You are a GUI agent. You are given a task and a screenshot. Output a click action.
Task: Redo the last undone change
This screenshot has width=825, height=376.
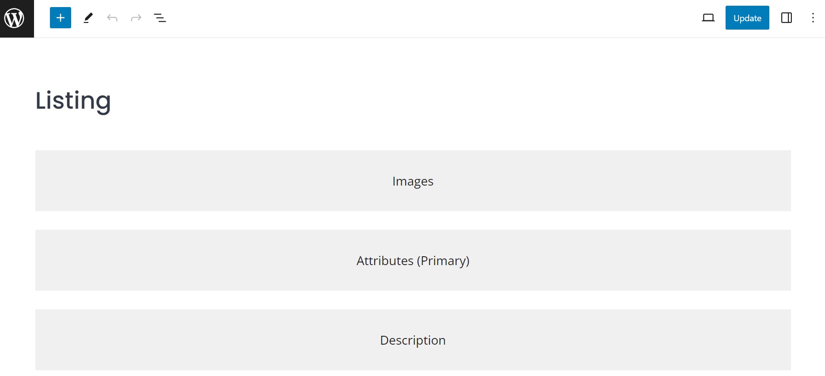(136, 18)
